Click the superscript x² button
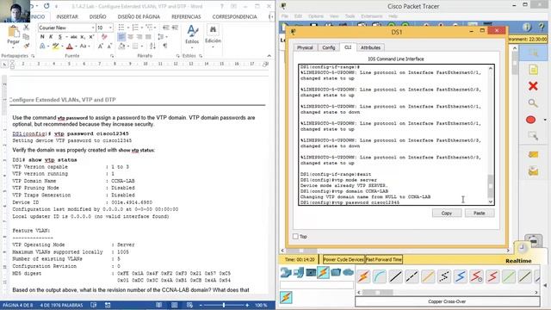Screen dimensions: 551x310 coord(91,37)
